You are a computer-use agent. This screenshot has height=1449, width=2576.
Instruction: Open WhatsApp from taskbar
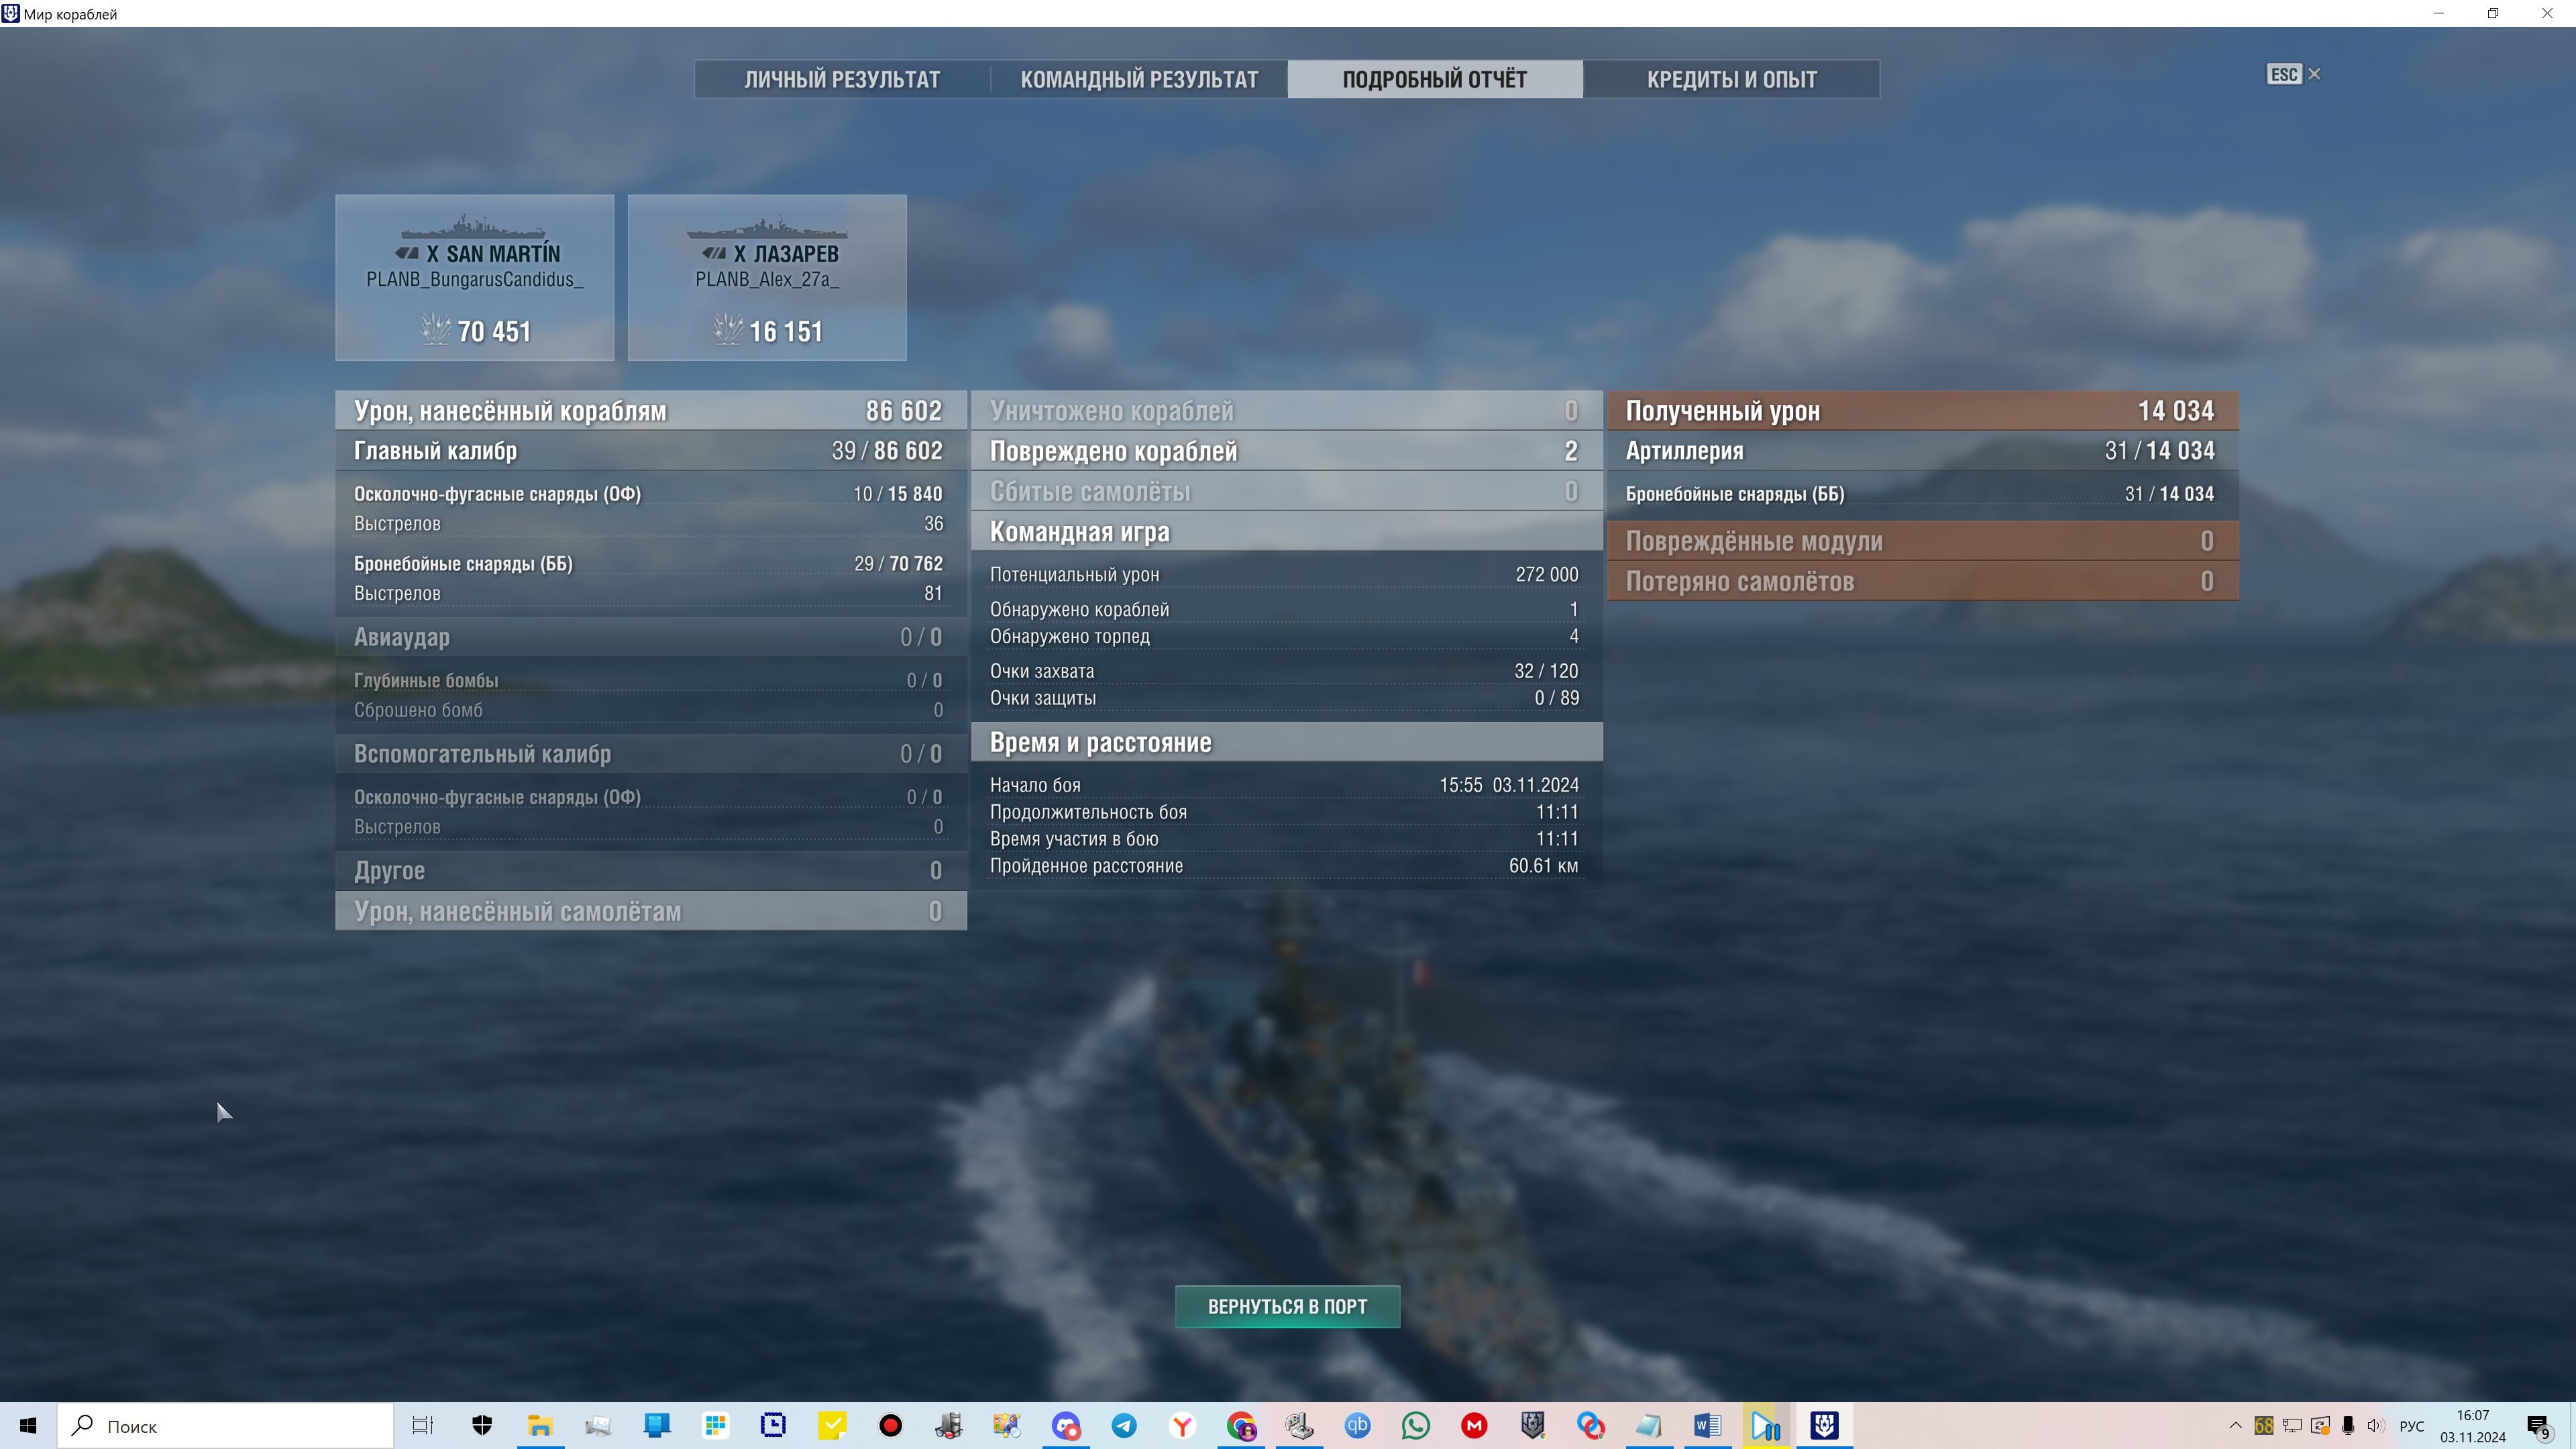coord(1416,1426)
